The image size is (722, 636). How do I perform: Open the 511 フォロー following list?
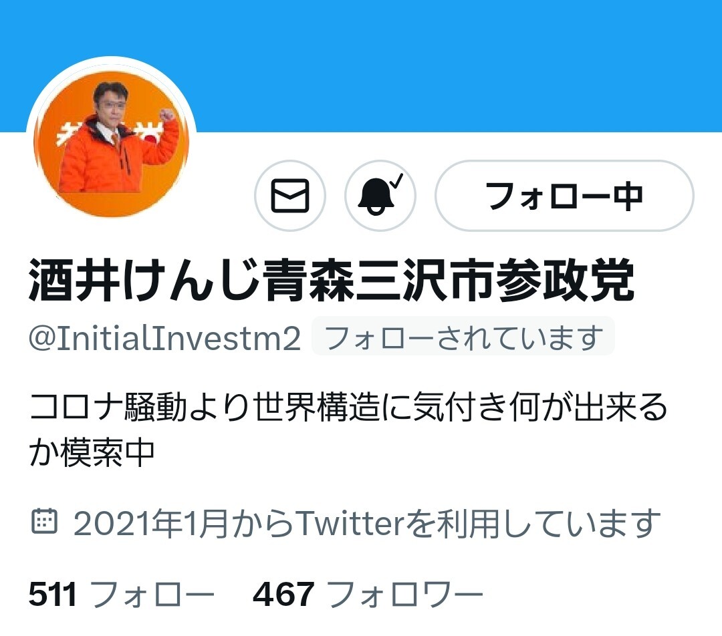coord(122,595)
